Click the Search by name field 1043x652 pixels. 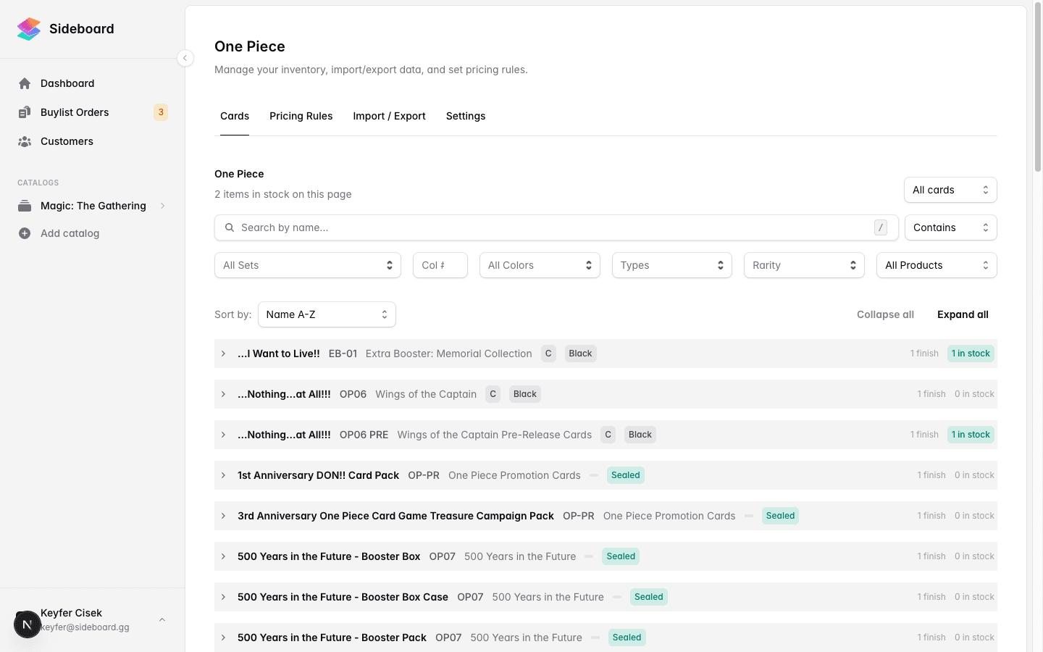556,227
